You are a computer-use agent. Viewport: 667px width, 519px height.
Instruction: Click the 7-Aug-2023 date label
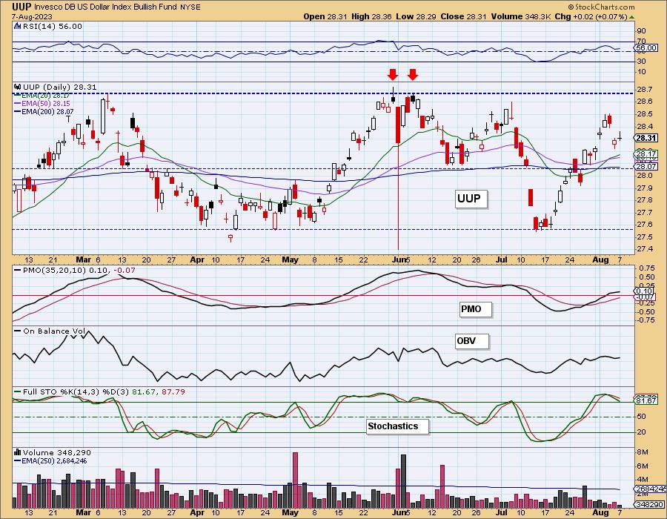pos(32,16)
